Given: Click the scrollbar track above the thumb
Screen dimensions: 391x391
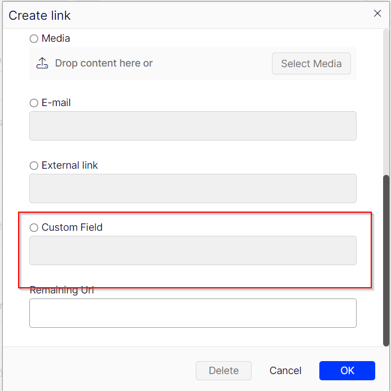Looking at the screenshot, I should coord(386,102).
